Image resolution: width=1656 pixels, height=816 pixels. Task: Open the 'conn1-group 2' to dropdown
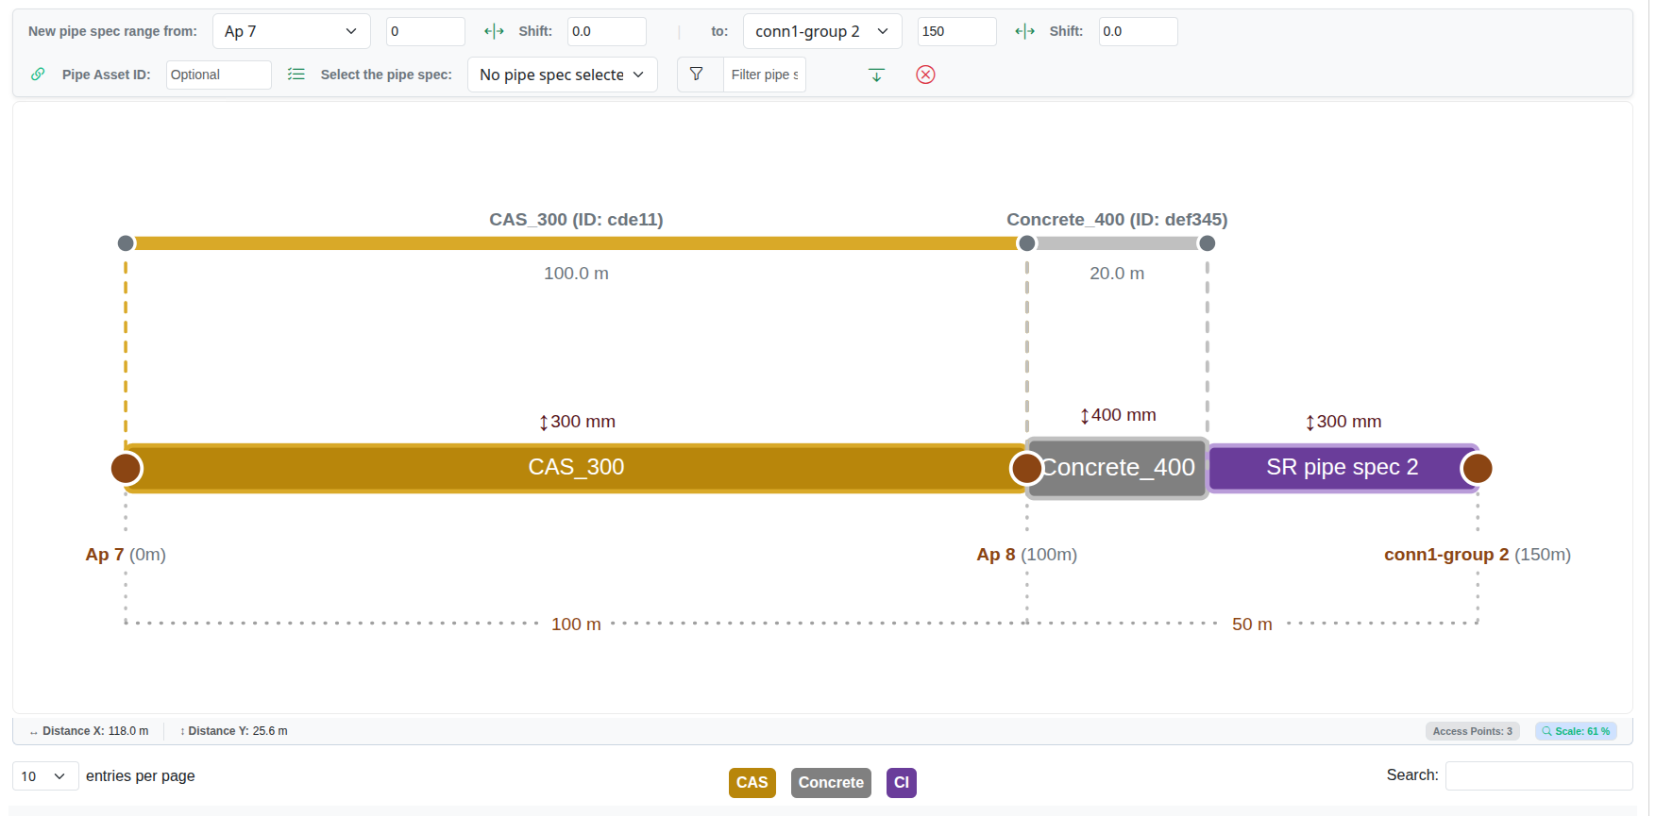[x=821, y=31]
